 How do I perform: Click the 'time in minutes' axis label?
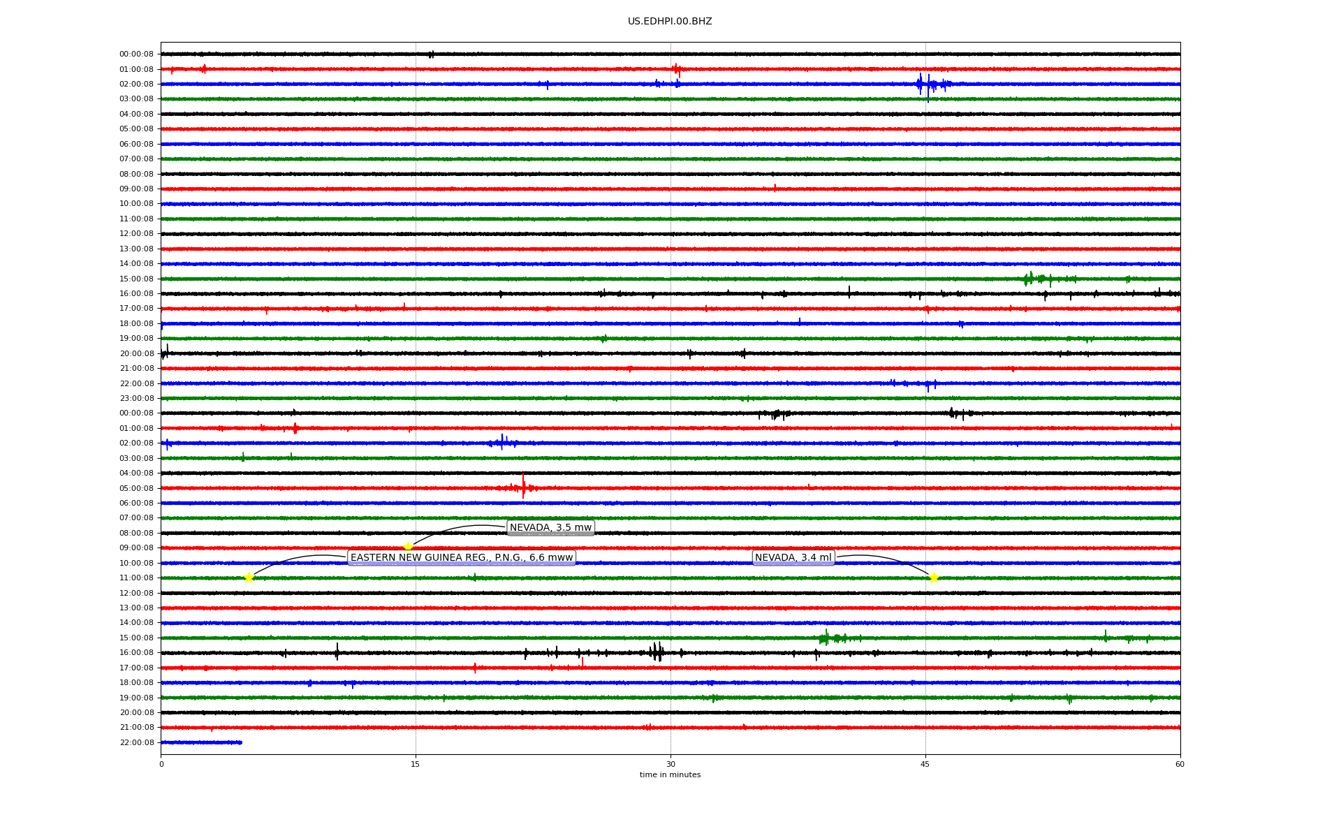[x=669, y=774]
